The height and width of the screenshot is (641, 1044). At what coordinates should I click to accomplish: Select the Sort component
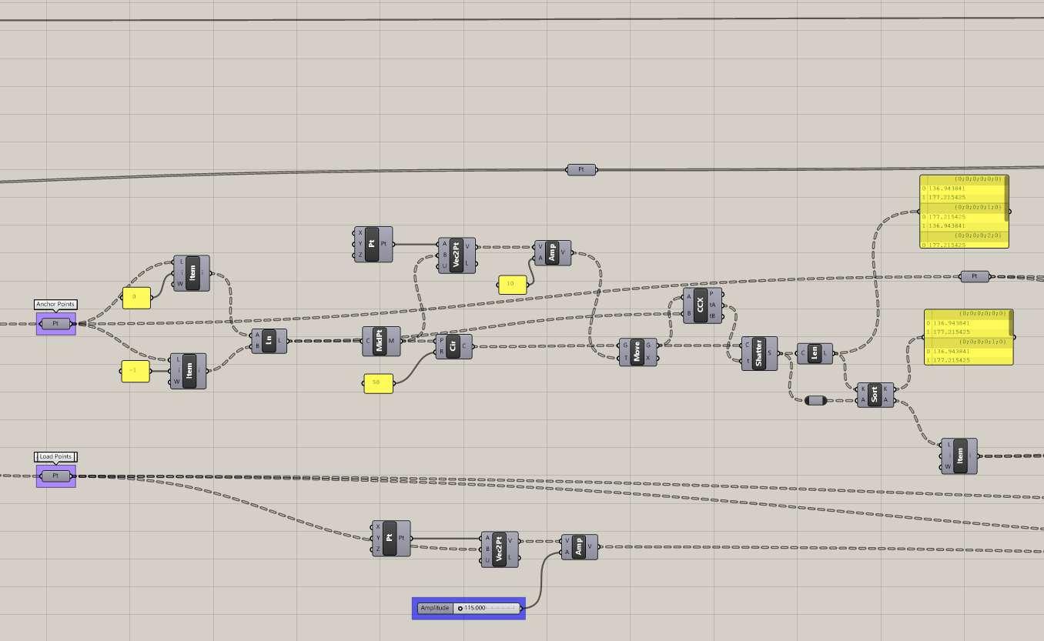(875, 395)
